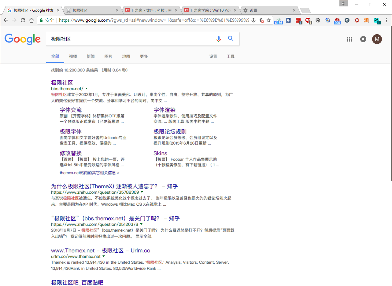
Task: Open 为什么极限社区(ThemeX) 逐渐被人遗忘了 result
Action: click(114, 186)
